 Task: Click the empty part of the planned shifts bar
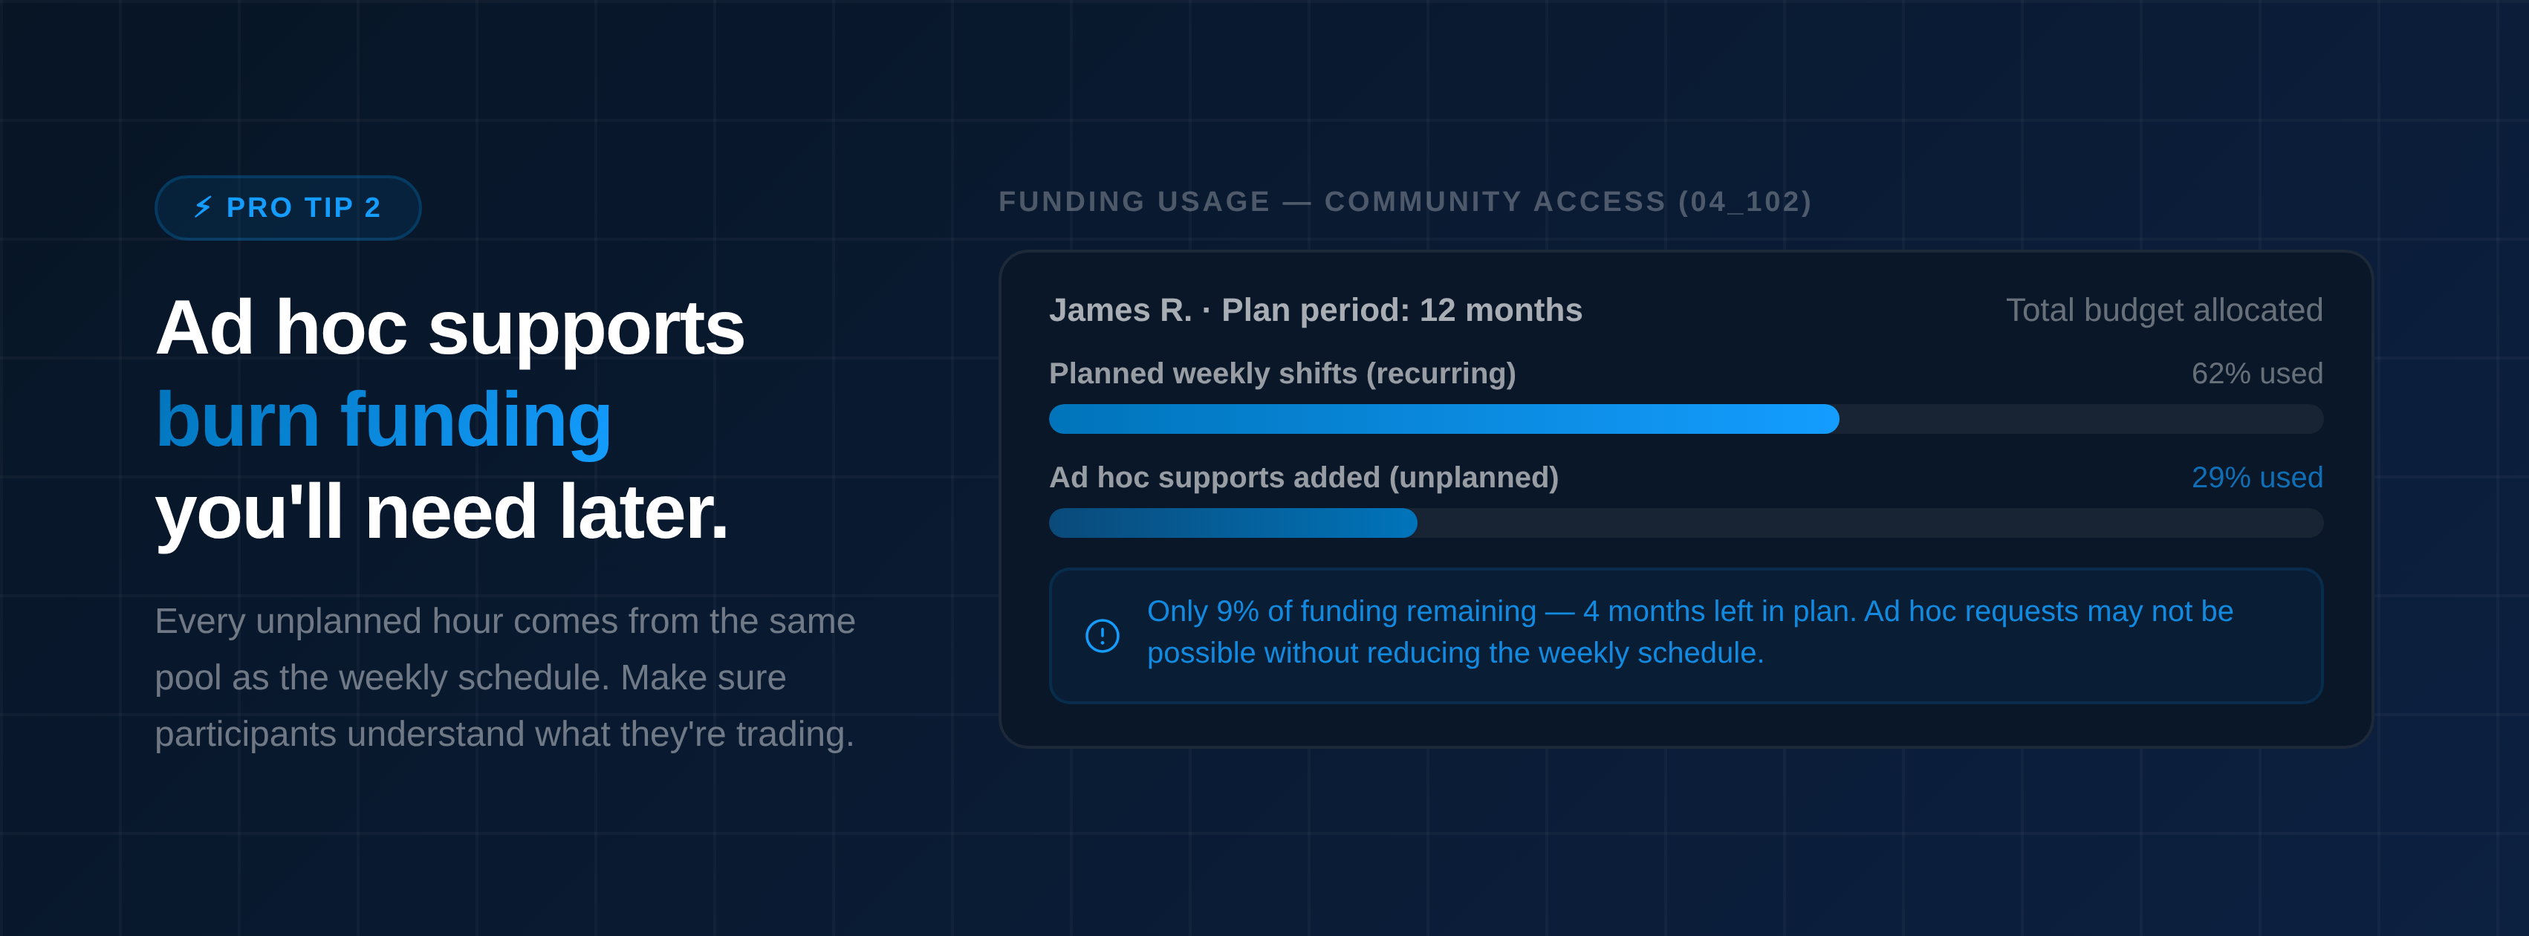click(2081, 419)
